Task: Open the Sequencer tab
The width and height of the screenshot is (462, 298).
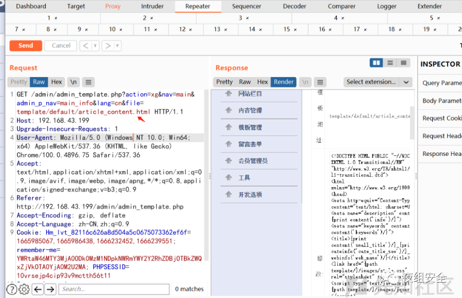Action: [x=247, y=6]
